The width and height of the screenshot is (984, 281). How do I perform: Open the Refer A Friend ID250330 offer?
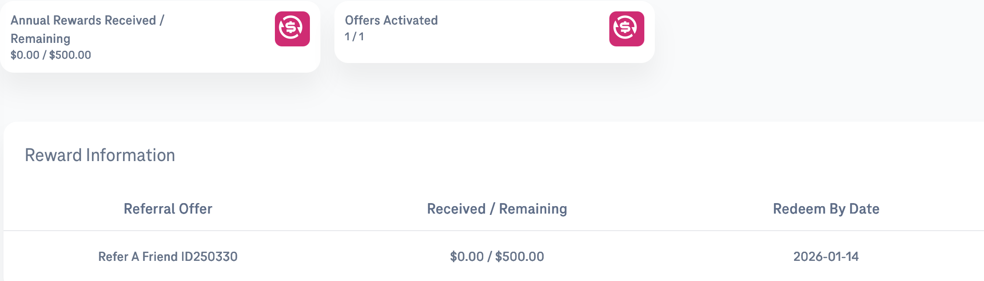pos(168,256)
